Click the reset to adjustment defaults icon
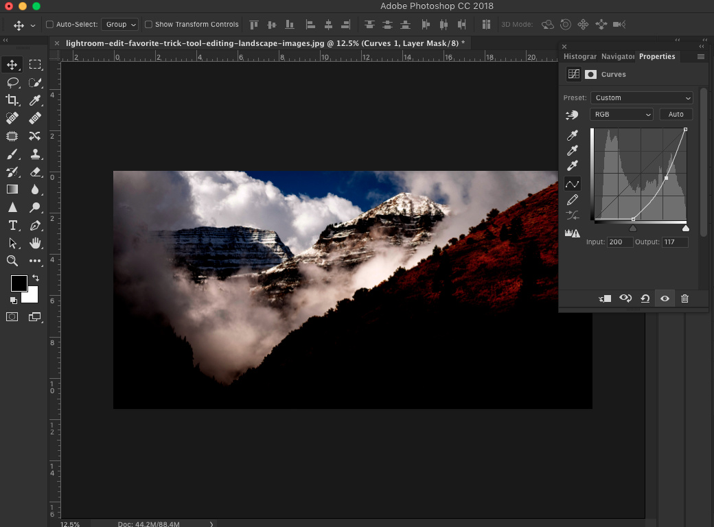Image resolution: width=714 pixels, height=527 pixels. pyautogui.click(x=645, y=298)
